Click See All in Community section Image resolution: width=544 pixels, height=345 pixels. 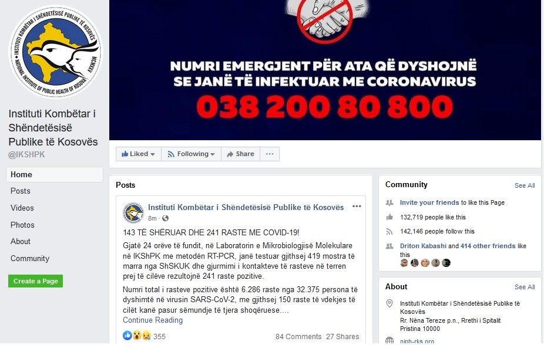coord(525,185)
